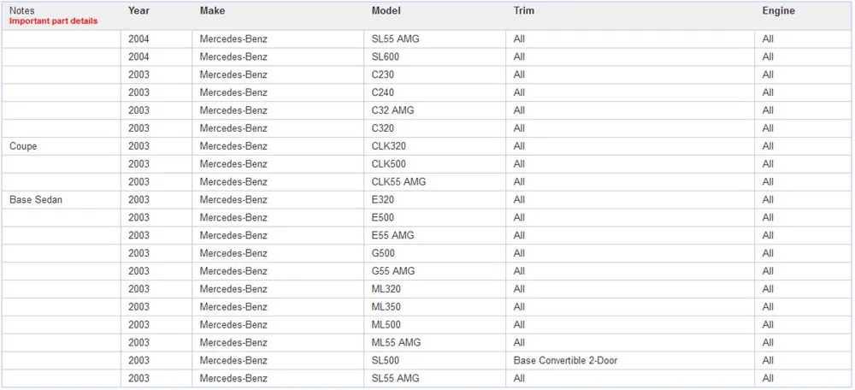Select the E320 model cell
This screenshot has height=390, width=855.
tap(383, 199)
